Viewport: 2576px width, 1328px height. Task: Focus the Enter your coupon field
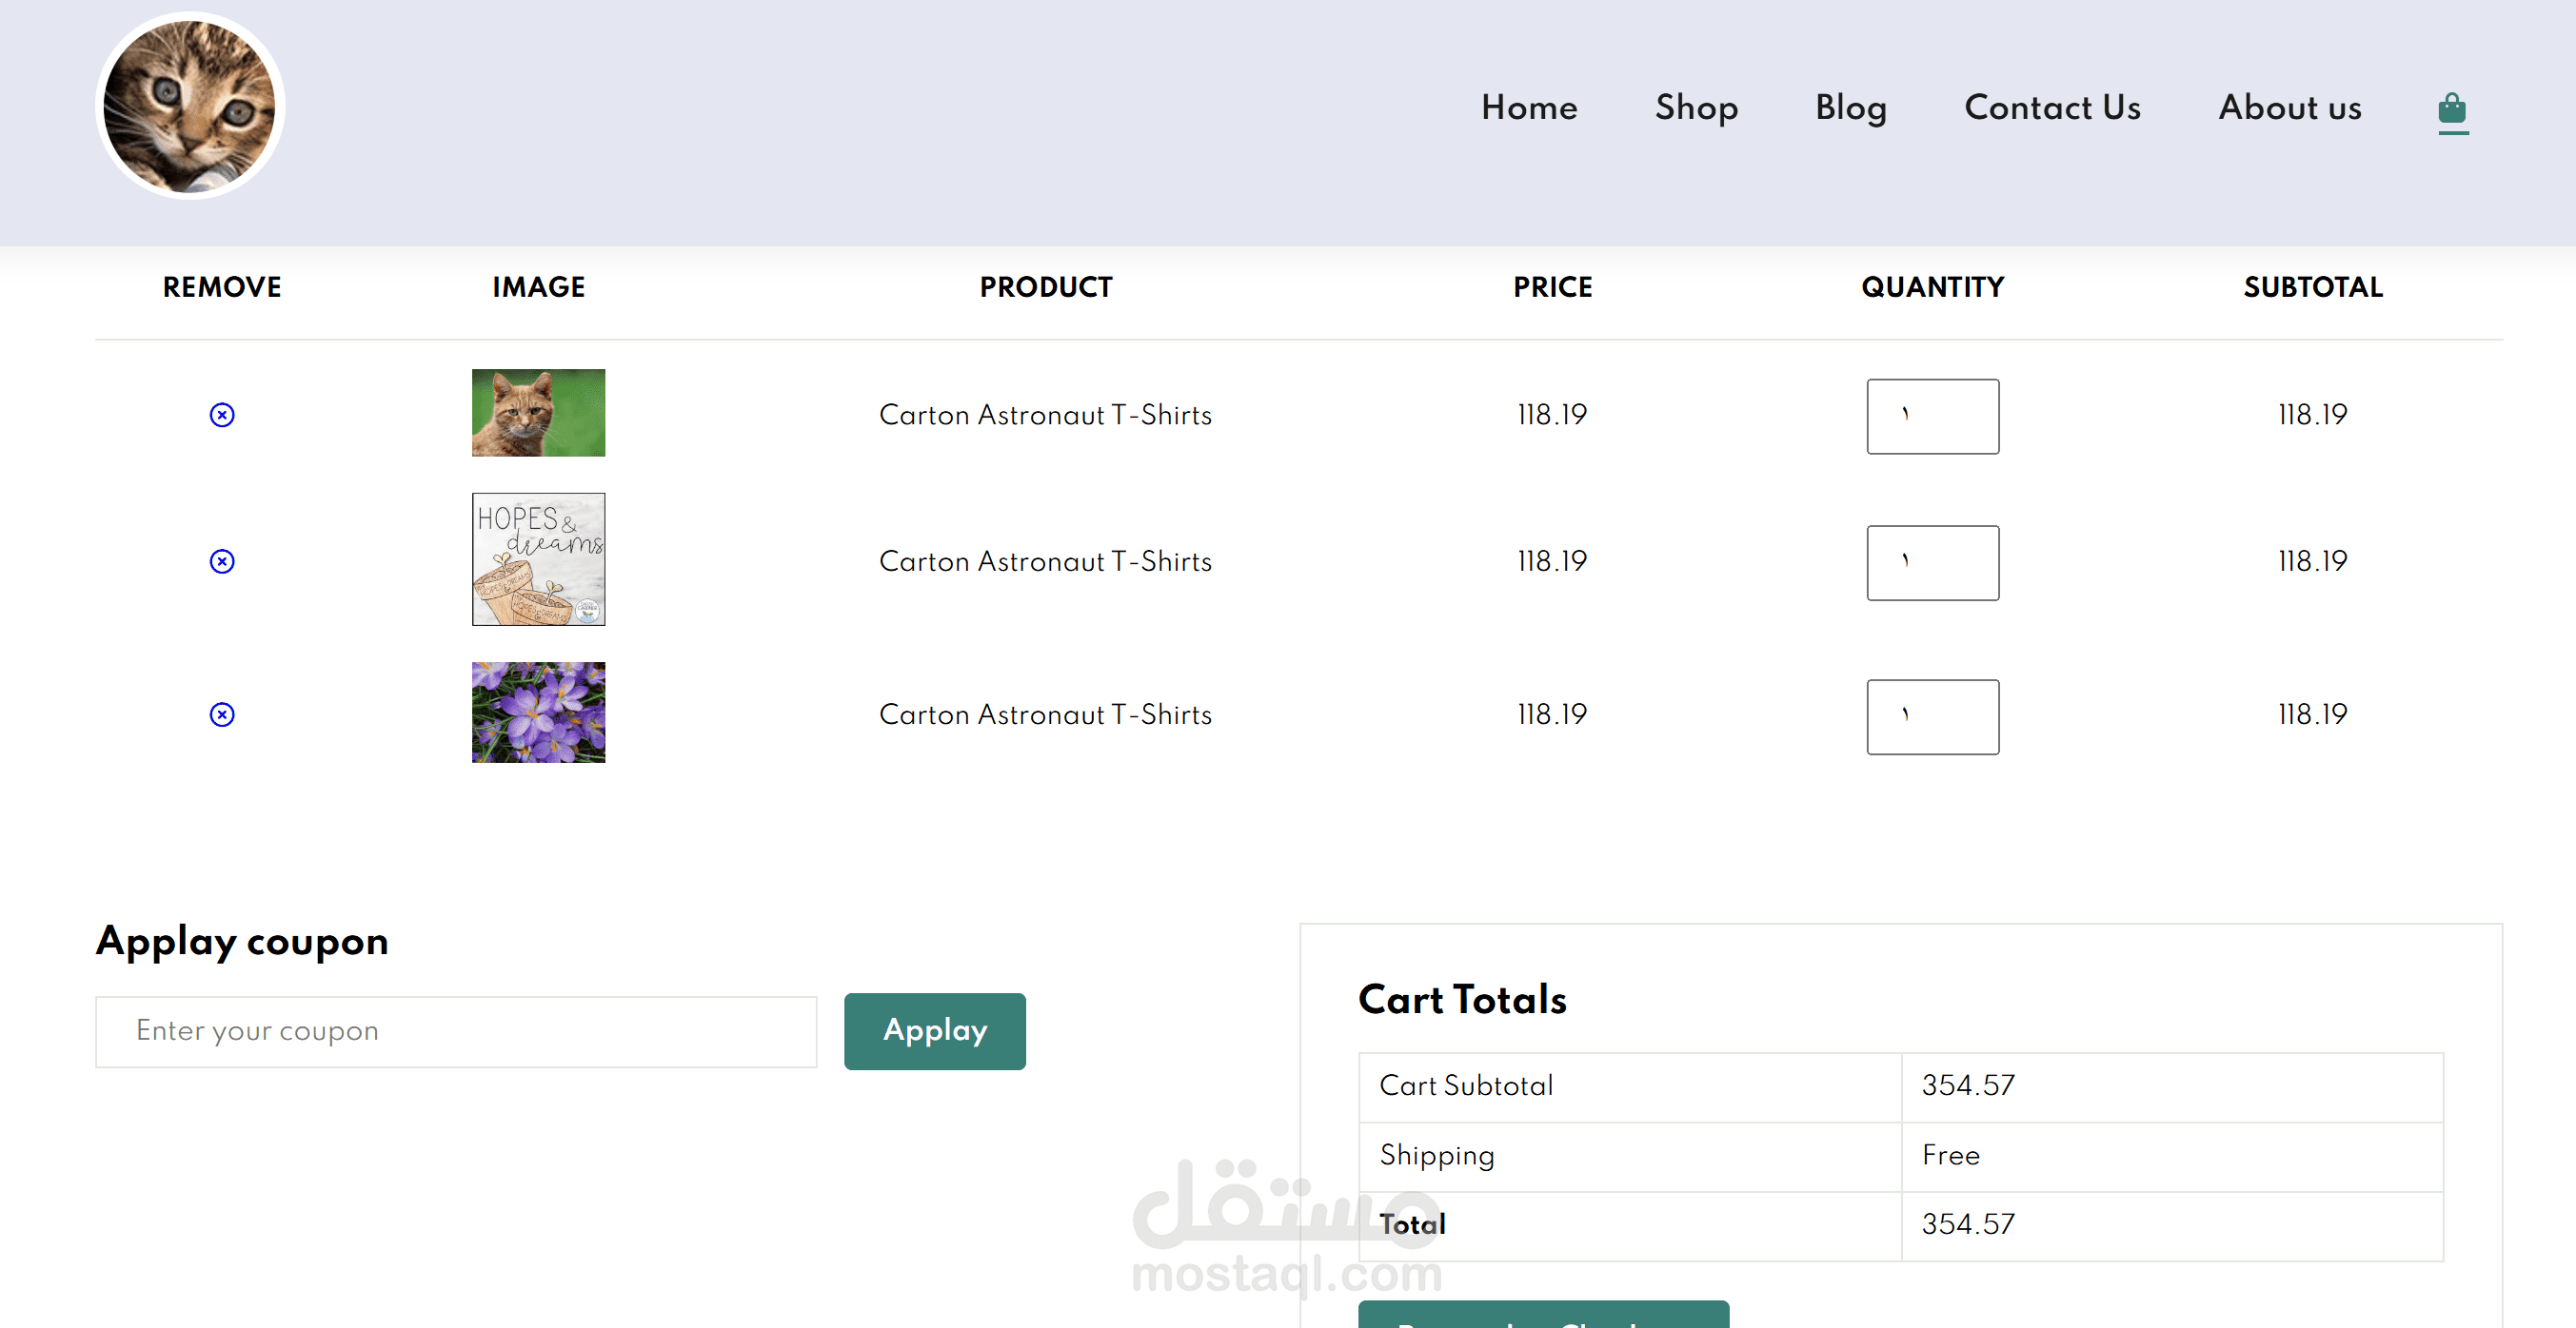[456, 1031]
